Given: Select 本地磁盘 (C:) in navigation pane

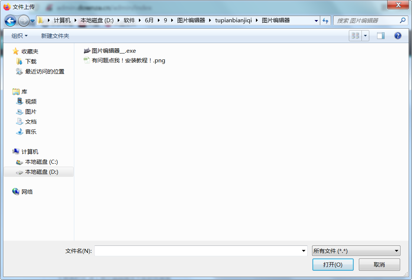Looking at the screenshot, I should [41, 162].
